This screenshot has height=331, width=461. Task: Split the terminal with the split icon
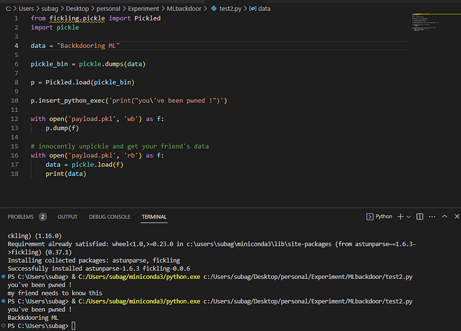(420, 216)
